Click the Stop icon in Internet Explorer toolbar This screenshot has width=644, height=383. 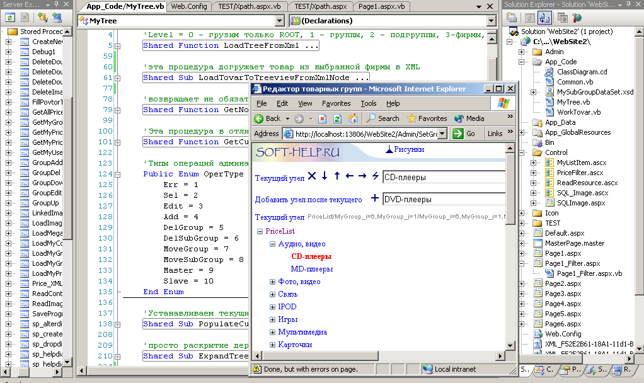[323, 118]
